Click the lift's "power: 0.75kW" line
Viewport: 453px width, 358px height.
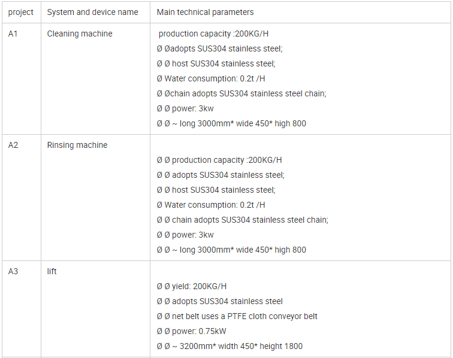coord(191,331)
